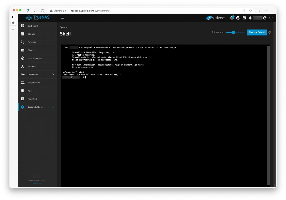Open the Datasets section
The image size is (286, 200).
coord(32,42)
